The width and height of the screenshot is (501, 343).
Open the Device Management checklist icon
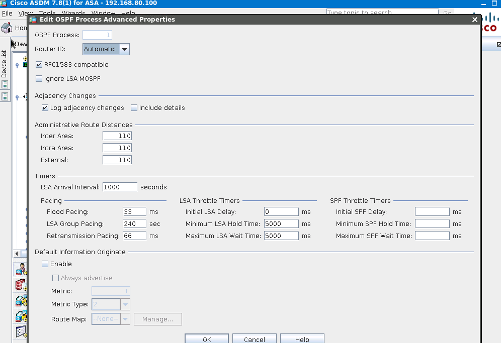pos(21,332)
